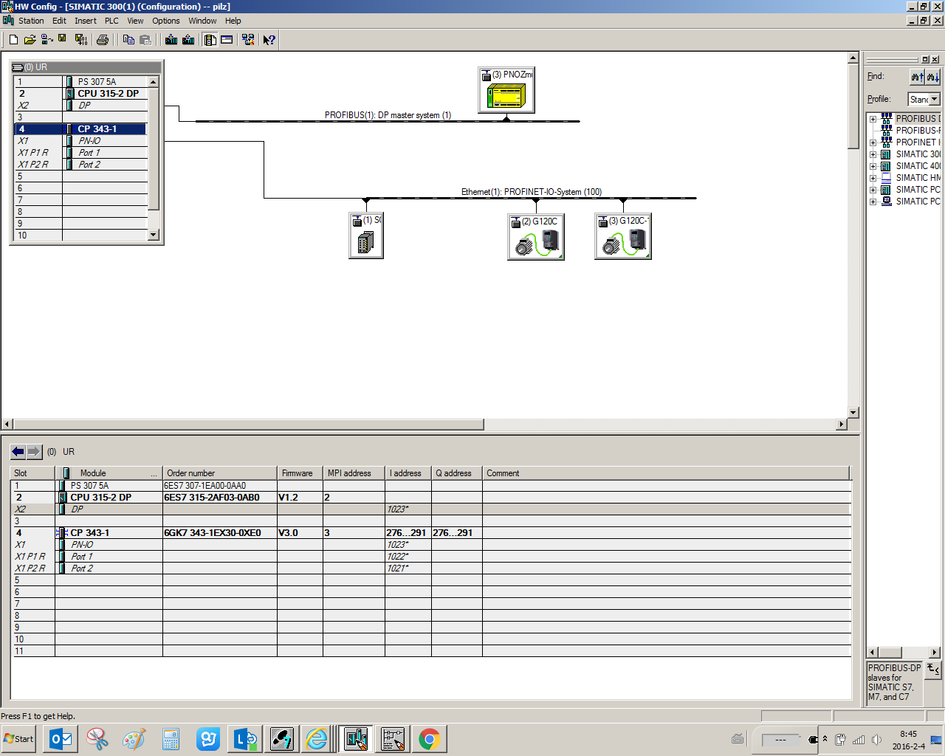Expand the SIMATIC 400 catalog node
Viewport: 945px width, 756px height.
pos(873,166)
